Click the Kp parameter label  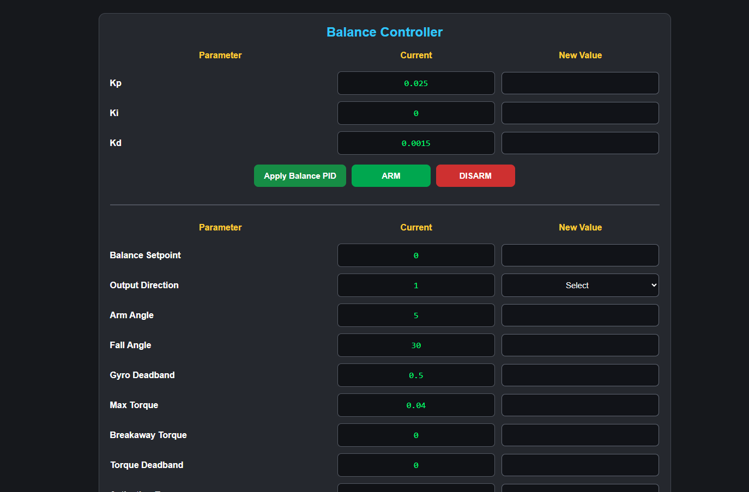click(x=116, y=83)
